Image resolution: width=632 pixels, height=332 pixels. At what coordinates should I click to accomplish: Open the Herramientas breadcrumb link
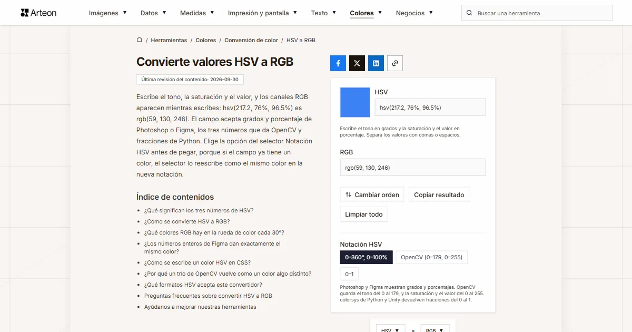[x=169, y=40]
